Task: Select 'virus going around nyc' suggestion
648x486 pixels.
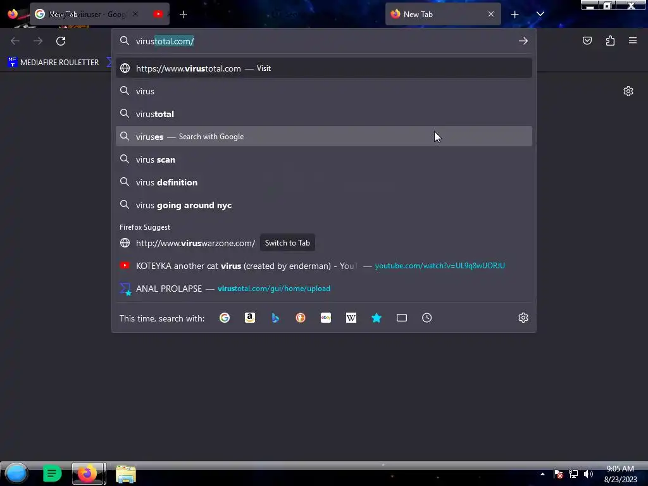Action: click(x=323, y=205)
